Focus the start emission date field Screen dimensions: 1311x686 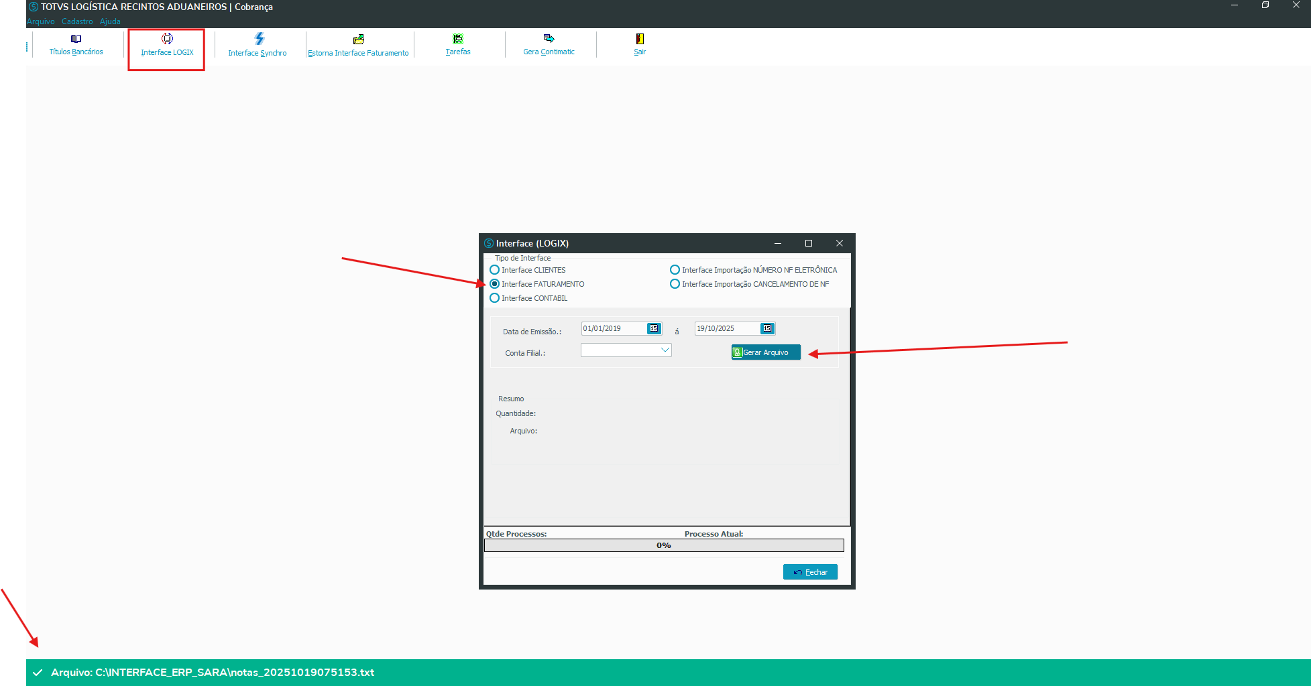[x=614, y=328]
